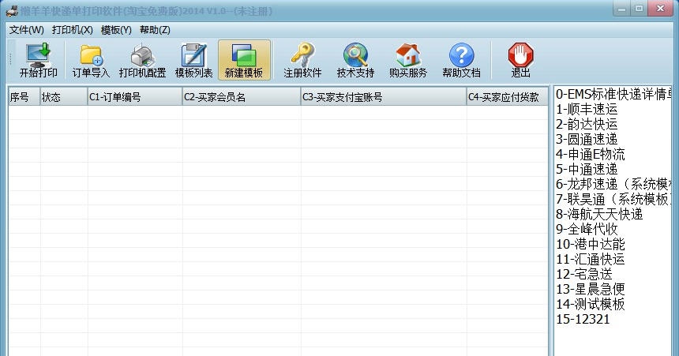Maximize the application window
Image resolution: width=679 pixels, height=356 pixels.
point(640,9)
